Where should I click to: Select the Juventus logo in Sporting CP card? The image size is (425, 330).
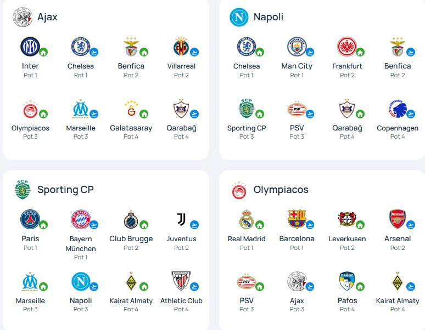181,219
